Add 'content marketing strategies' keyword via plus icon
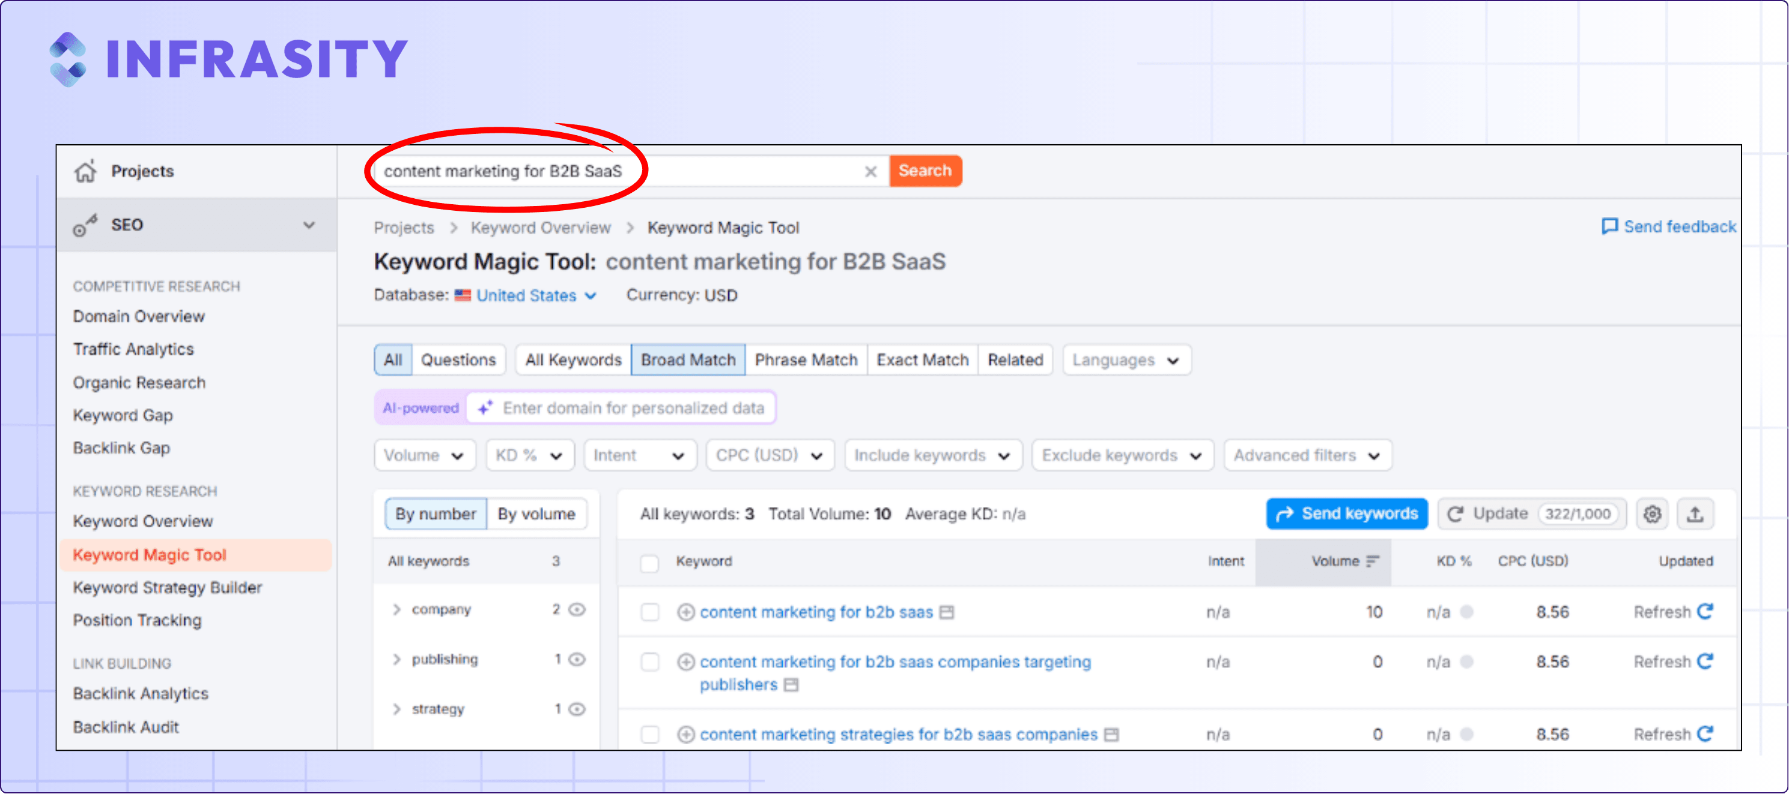This screenshot has width=1789, height=794. click(685, 735)
